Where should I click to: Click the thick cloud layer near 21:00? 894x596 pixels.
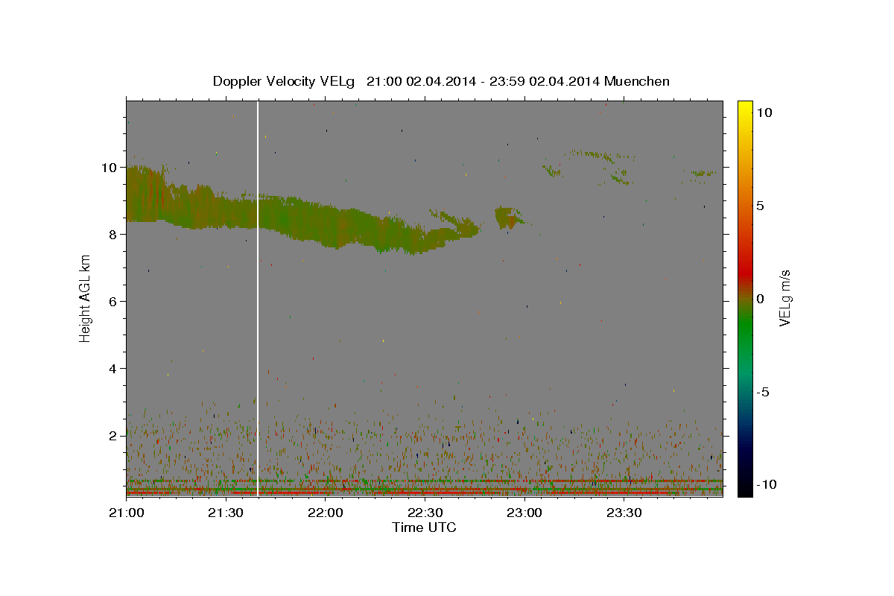(145, 194)
